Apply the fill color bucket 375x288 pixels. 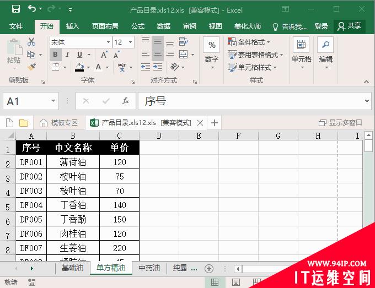tap(79, 67)
